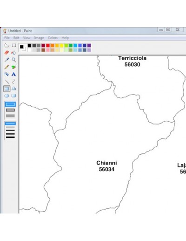Minimize the Paint window
Screen dimensions: 186x241
point(161,30)
